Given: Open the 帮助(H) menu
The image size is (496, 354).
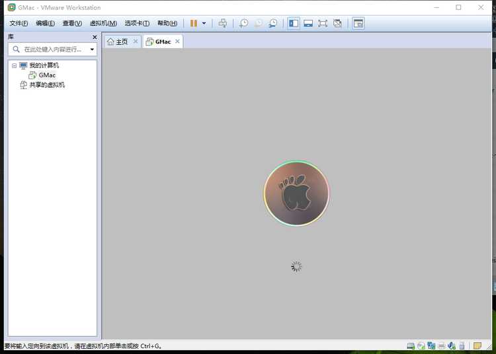Looking at the screenshot, I should coord(167,23).
